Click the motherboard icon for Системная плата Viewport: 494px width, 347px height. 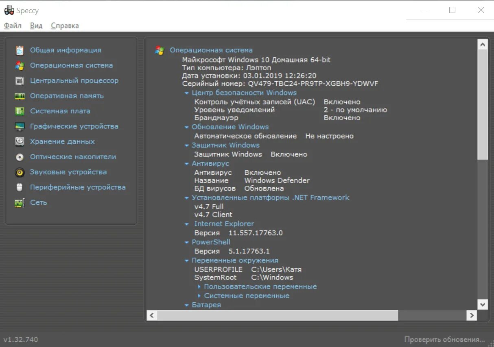click(20, 111)
